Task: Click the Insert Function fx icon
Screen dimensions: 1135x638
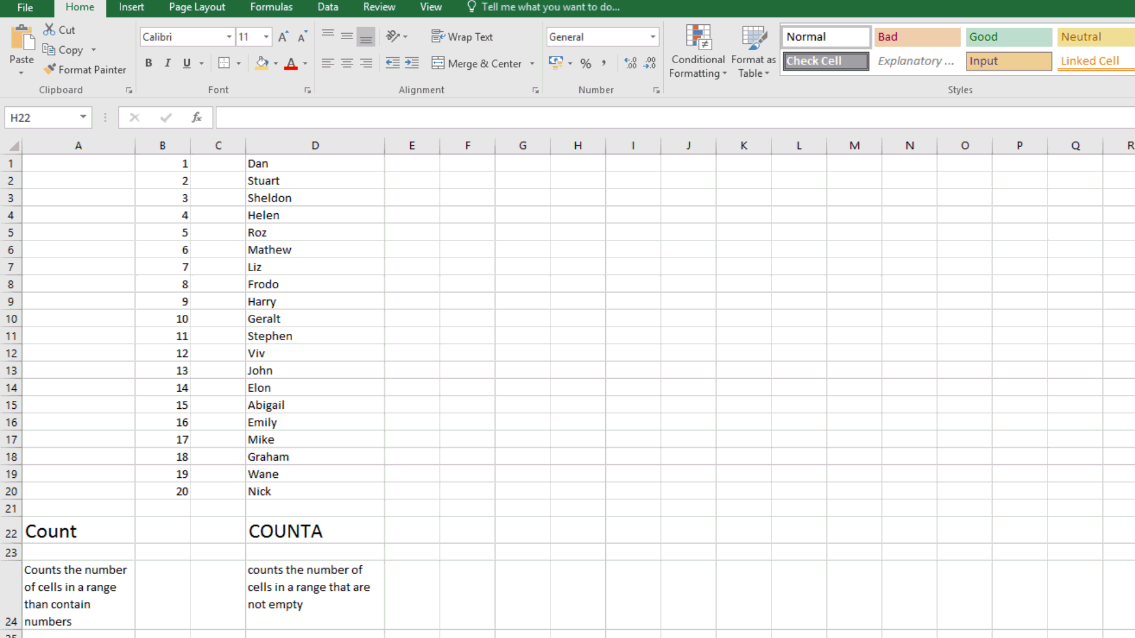Action: click(x=197, y=118)
